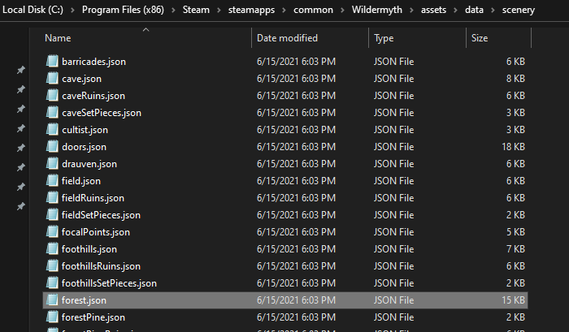
Task: Sort files by Name column
Action: [57, 38]
